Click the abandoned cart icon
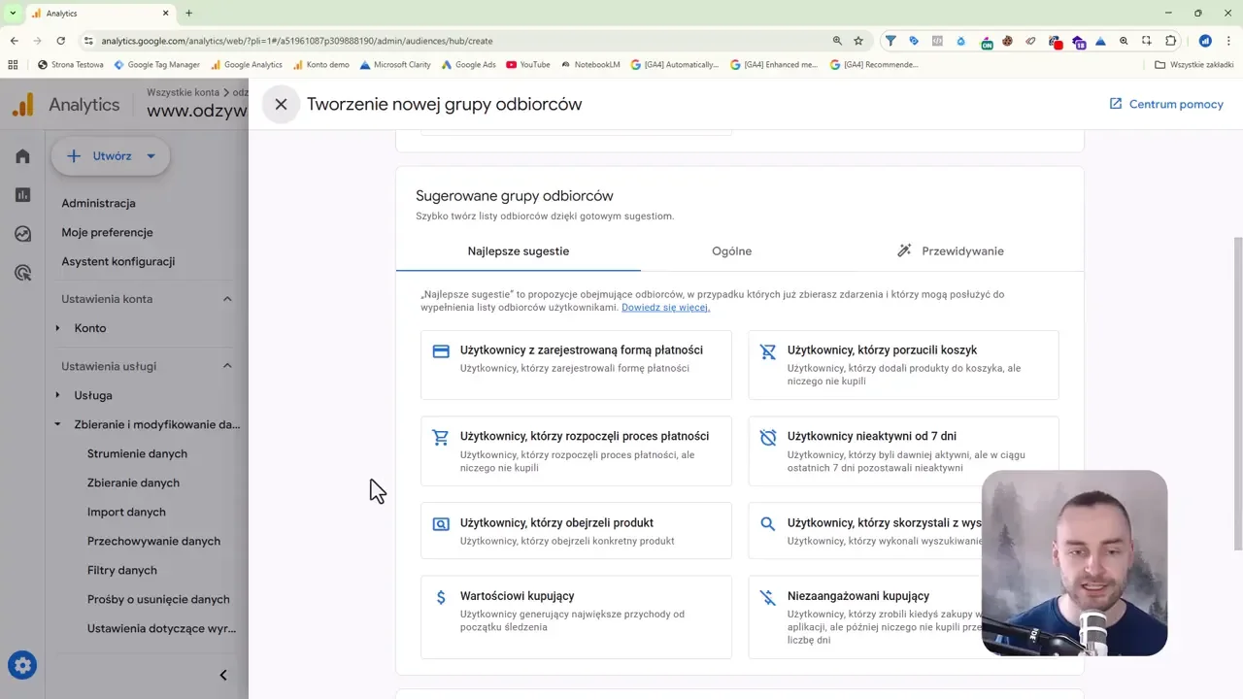Screen dimensions: 1243x699 (768, 351)
